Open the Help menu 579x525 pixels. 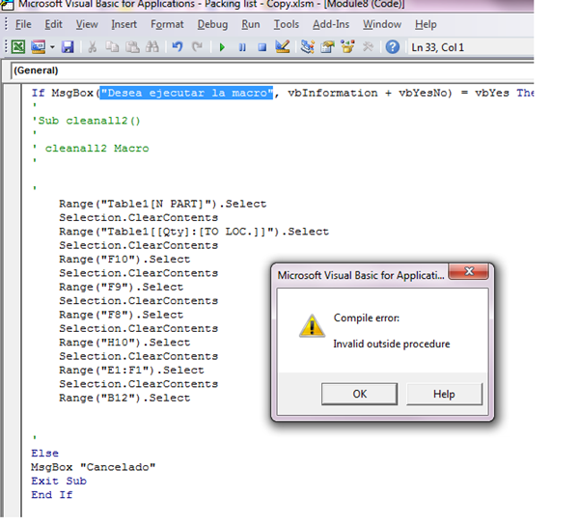(x=426, y=24)
